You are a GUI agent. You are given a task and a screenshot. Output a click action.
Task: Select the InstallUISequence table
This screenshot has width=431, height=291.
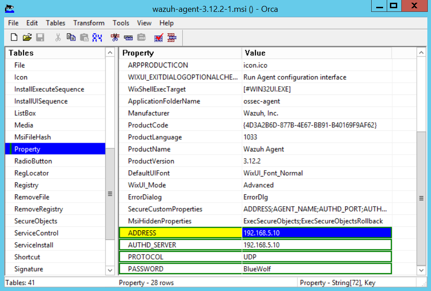click(x=55, y=101)
